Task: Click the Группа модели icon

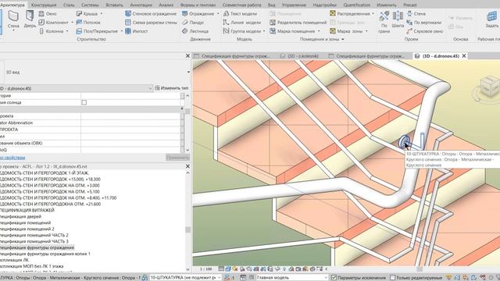Action: [x=226, y=31]
